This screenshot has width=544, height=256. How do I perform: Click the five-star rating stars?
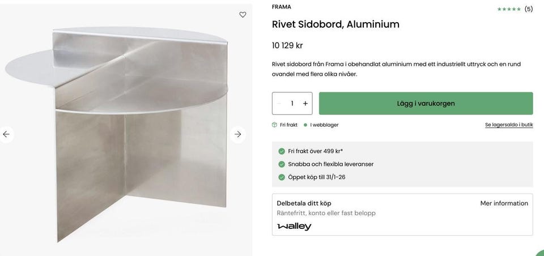point(509,9)
